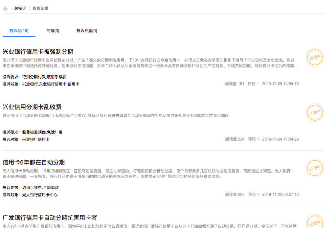Click 阅读量 151 on first complaint

pyautogui.click(x=235, y=84)
